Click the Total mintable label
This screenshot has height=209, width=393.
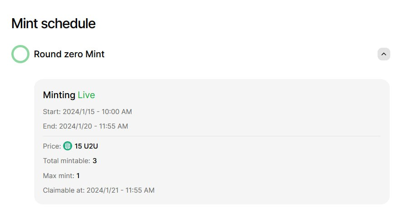click(67, 161)
